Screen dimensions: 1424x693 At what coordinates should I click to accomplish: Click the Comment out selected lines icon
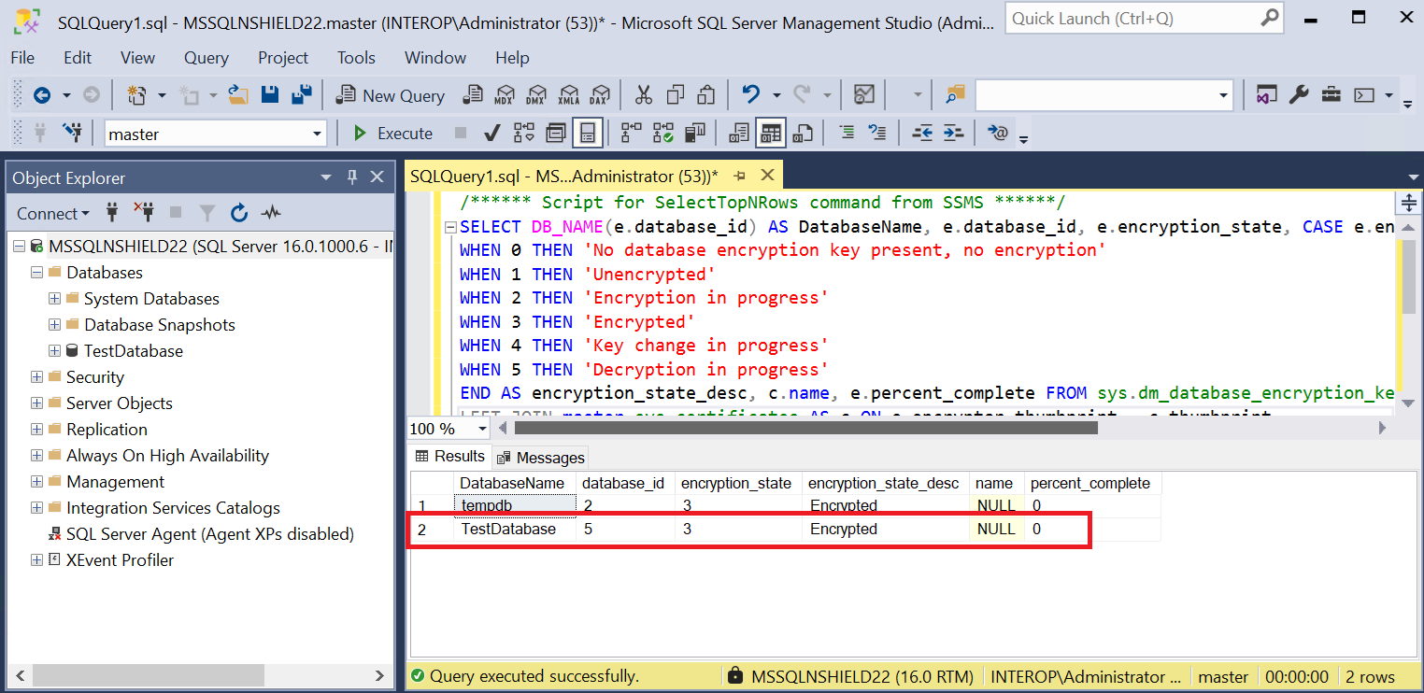click(847, 133)
